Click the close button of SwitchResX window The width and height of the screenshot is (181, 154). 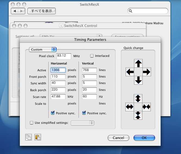(13, 4)
